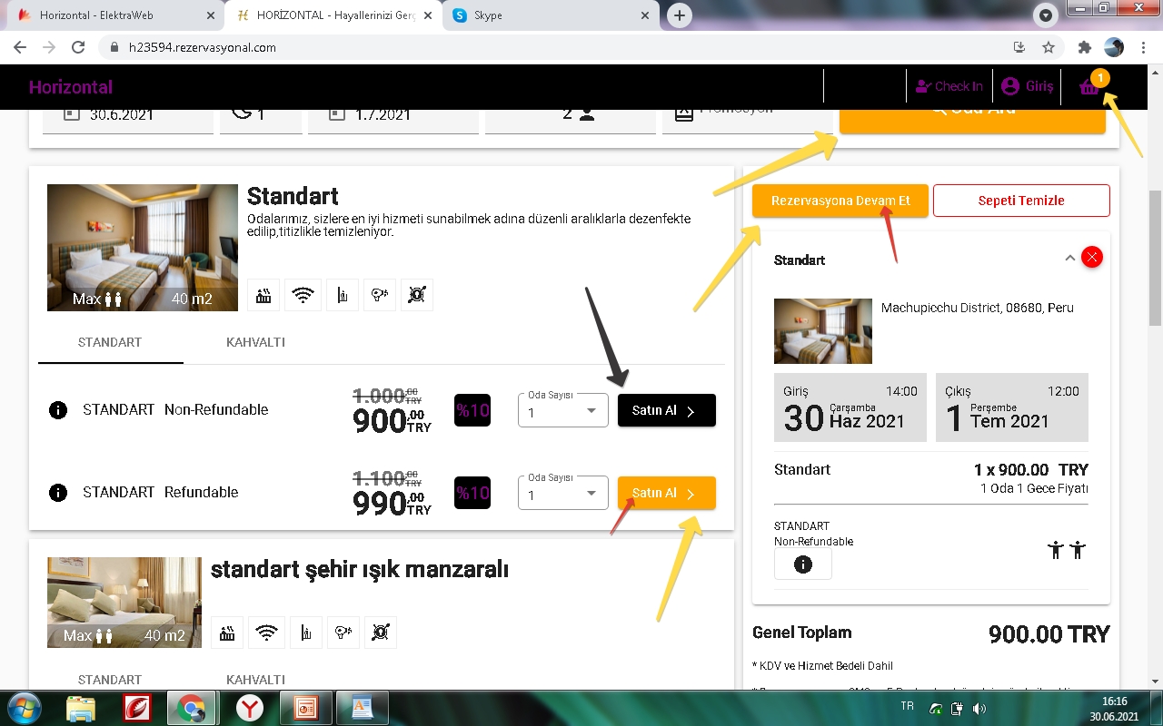The height and width of the screenshot is (726, 1163).
Task: Open room count dropdown for Non-Refundable rate
Action: 563,411
